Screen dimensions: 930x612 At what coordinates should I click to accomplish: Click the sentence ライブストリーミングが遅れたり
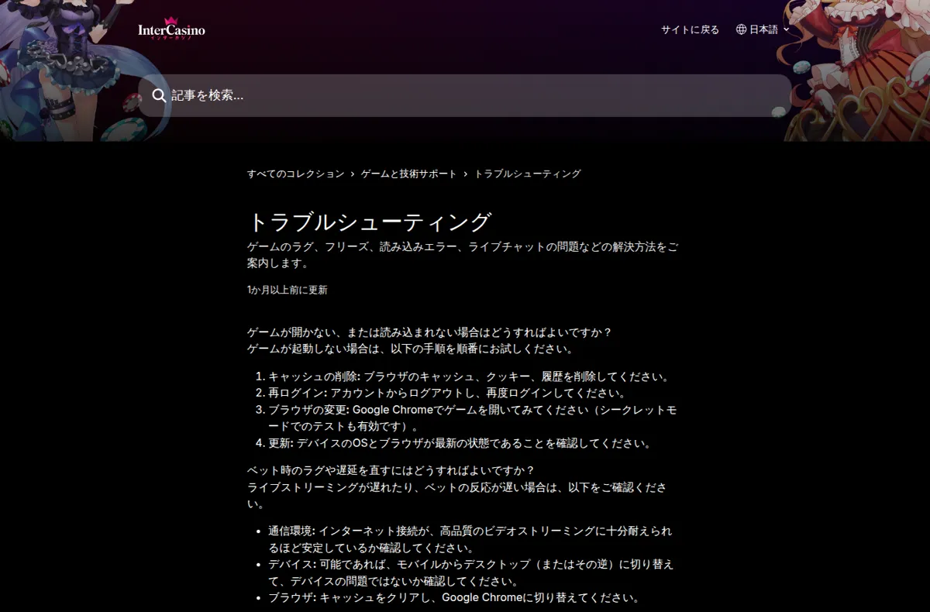coord(456,495)
